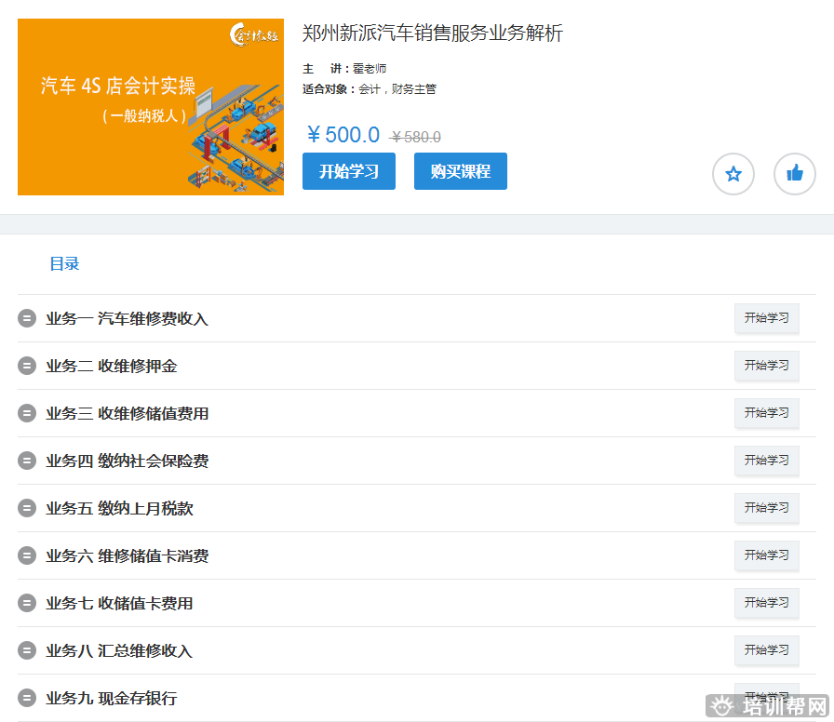Start learning 业务七 收储值卡费用 row button

click(x=766, y=602)
